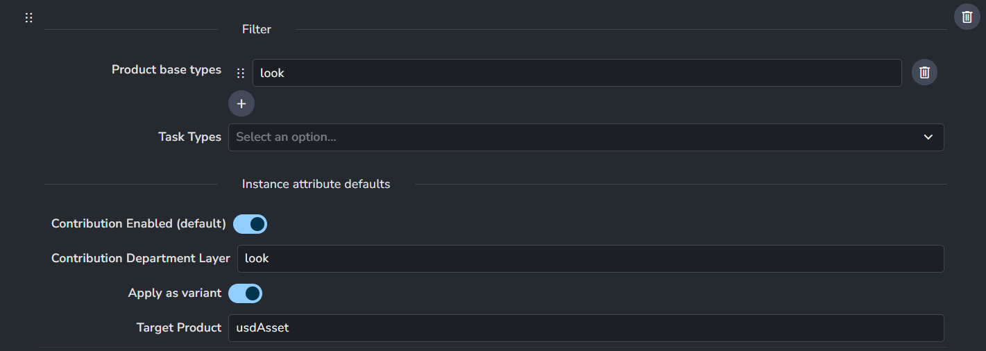Delete the whole profile with top-right trash icon
Screen dimensions: 986x351
pos(967,17)
